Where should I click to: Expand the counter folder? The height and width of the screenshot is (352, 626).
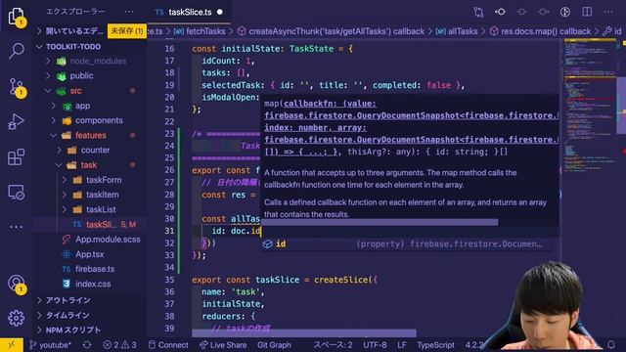click(95, 150)
